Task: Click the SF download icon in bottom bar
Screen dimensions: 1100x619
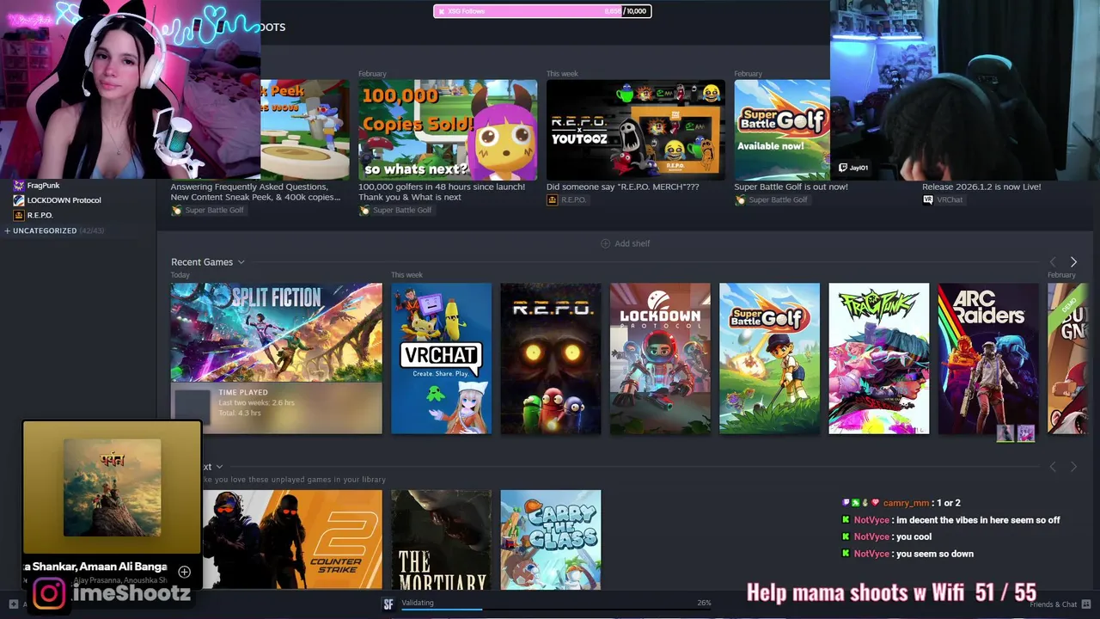Action: click(388, 604)
